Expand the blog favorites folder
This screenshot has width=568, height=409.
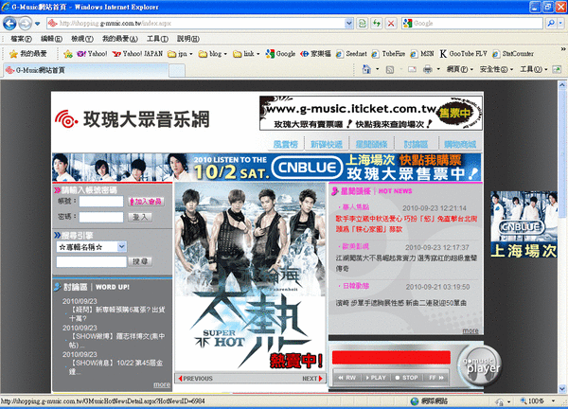[x=213, y=54]
